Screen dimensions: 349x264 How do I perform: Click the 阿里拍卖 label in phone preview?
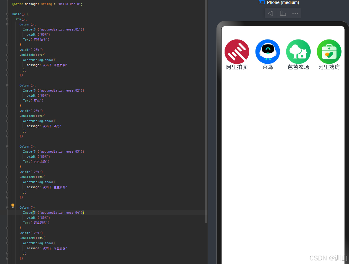[x=237, y=67]
